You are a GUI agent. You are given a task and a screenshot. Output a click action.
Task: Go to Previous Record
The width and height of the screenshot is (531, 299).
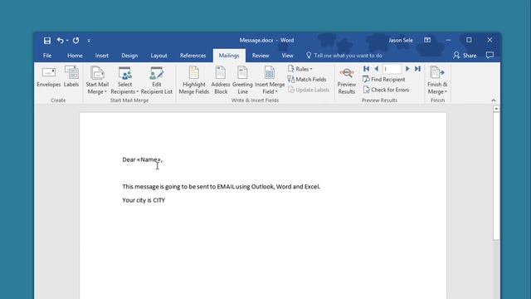point(376,69)
